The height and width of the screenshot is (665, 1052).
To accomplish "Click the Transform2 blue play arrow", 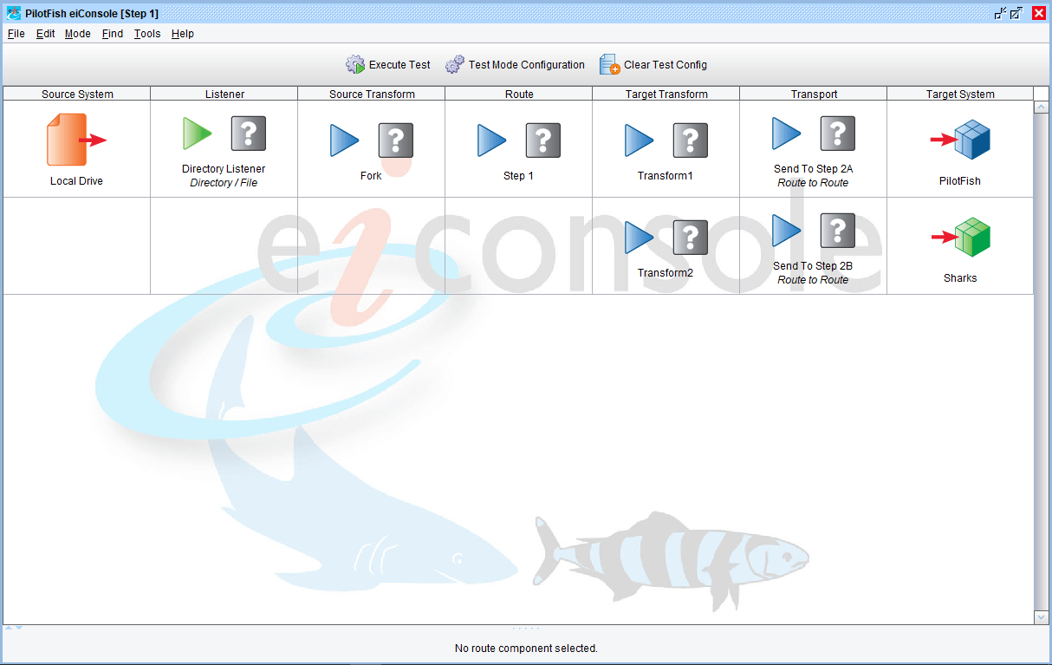I will [x=640, y=238].
